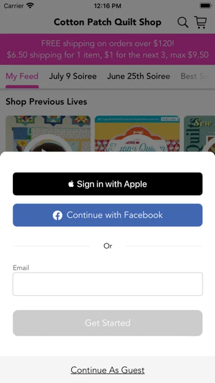Sign in with Apple
This screenshot has width=215, height=383.
108,184
